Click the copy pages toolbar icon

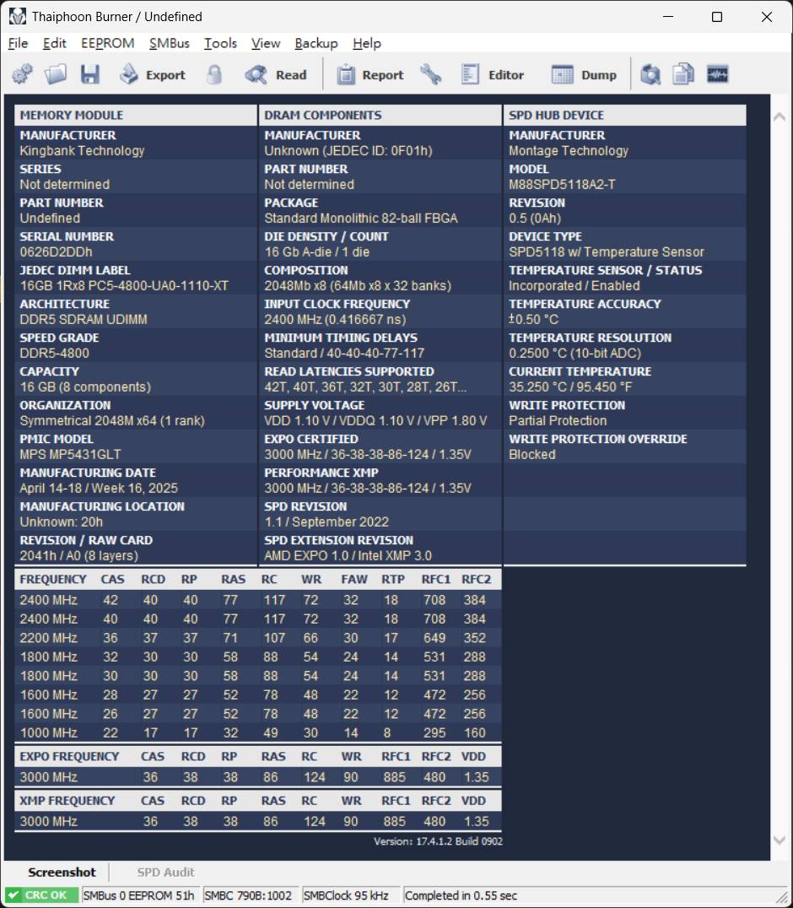683,75
